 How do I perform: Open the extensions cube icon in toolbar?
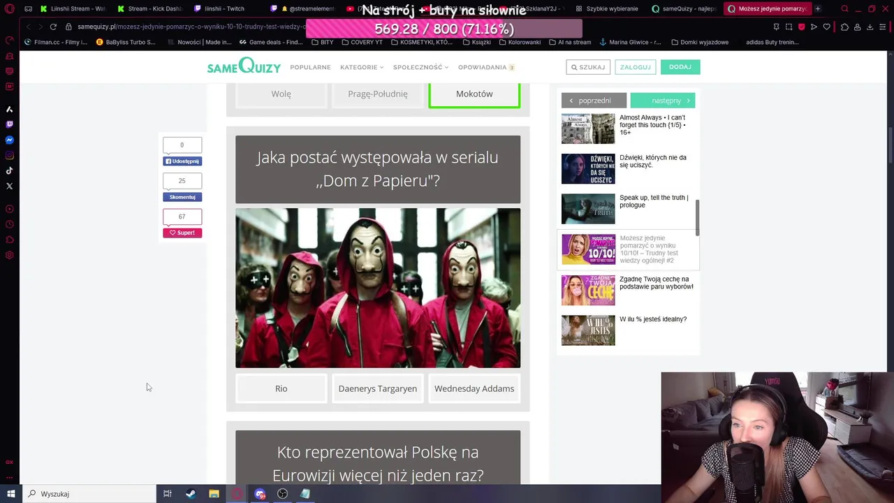(844, 27)
